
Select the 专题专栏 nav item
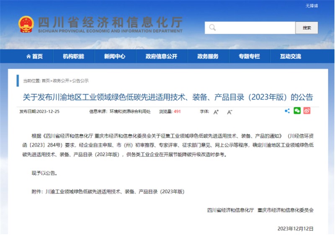coord(249,57)
